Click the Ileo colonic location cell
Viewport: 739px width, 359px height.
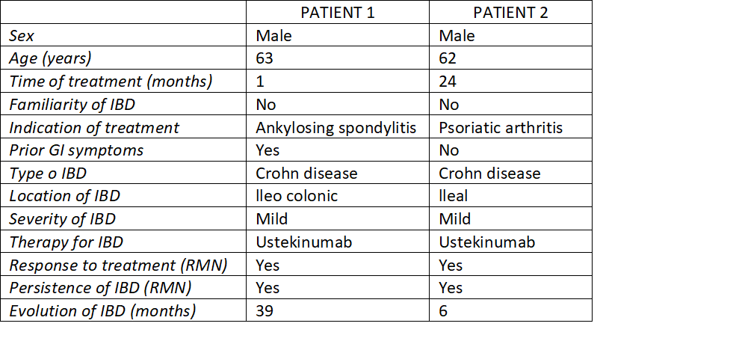tap(297, 197)
